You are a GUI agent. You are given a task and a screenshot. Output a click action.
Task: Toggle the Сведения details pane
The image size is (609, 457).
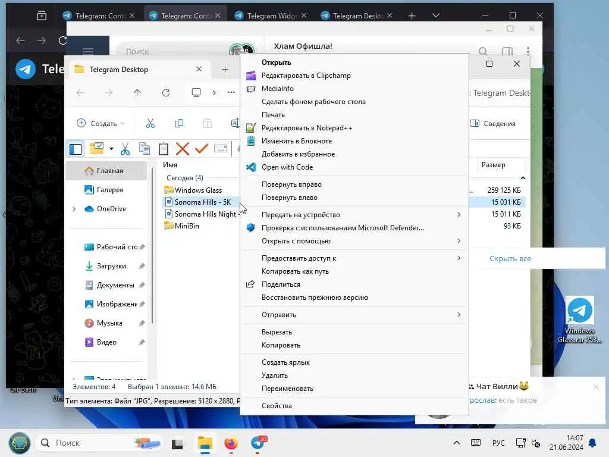493,124
